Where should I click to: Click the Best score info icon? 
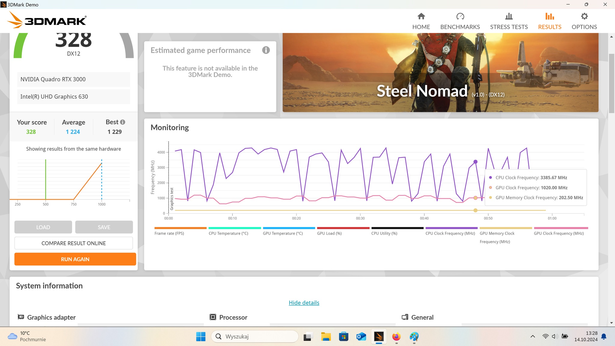coord(123,122)
